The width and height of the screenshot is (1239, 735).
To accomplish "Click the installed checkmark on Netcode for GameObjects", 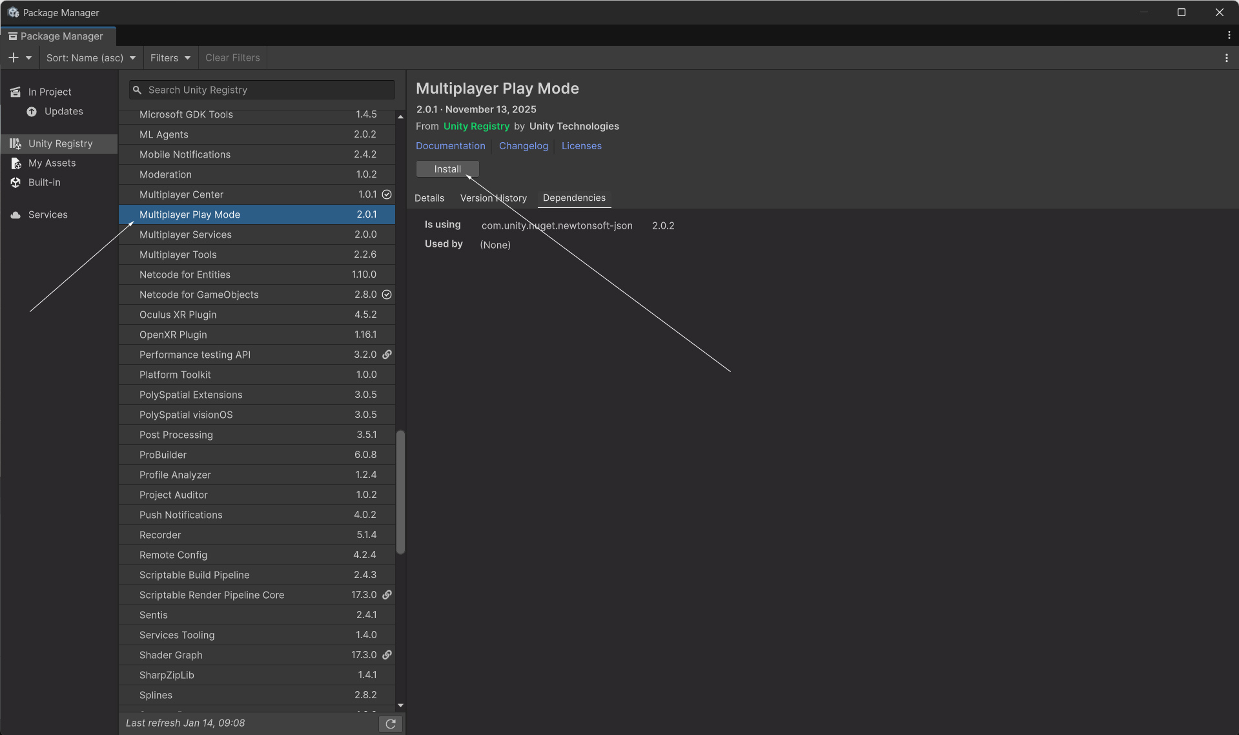I will pos(387,295).
